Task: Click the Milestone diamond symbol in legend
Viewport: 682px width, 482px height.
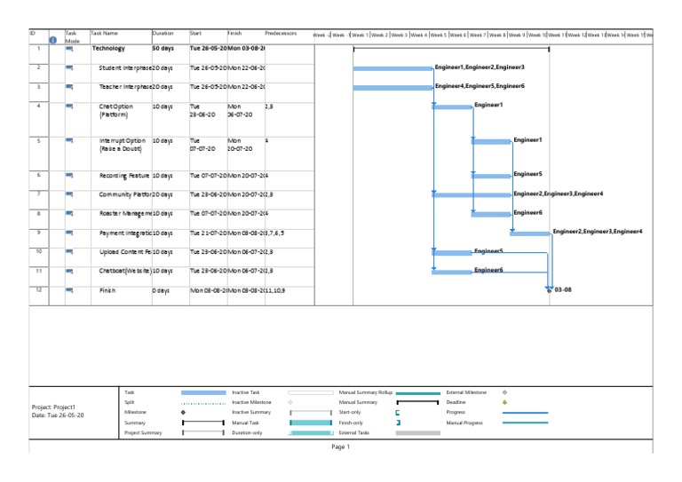Action: coord(183,412)
